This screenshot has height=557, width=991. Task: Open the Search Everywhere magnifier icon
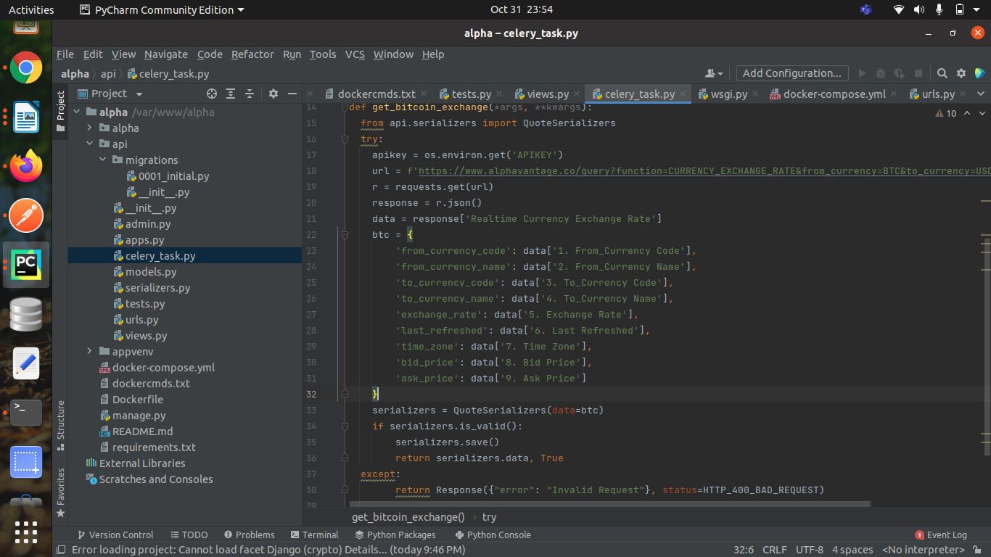tap(942, 73)
